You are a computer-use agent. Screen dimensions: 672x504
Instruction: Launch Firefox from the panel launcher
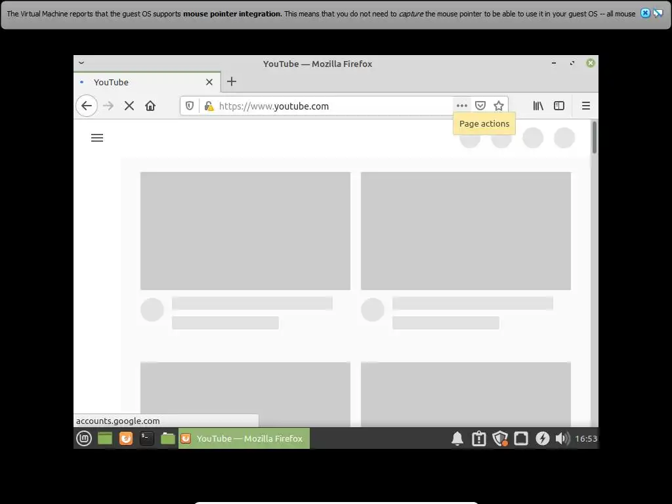(x=126, y=438)
